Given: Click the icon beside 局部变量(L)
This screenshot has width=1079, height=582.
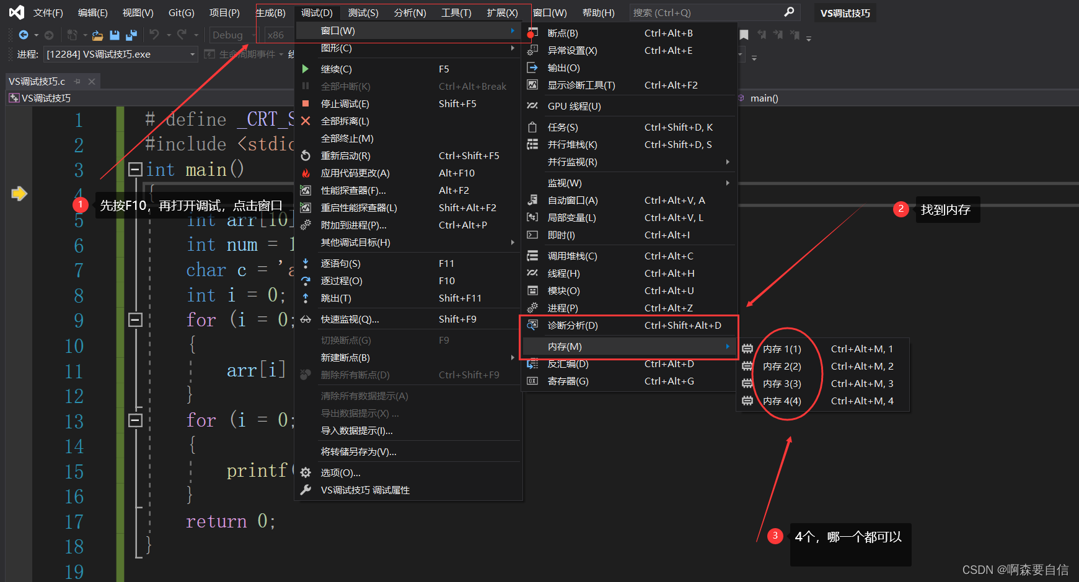Looking at the screenshot, I should [x=532, y=217].
